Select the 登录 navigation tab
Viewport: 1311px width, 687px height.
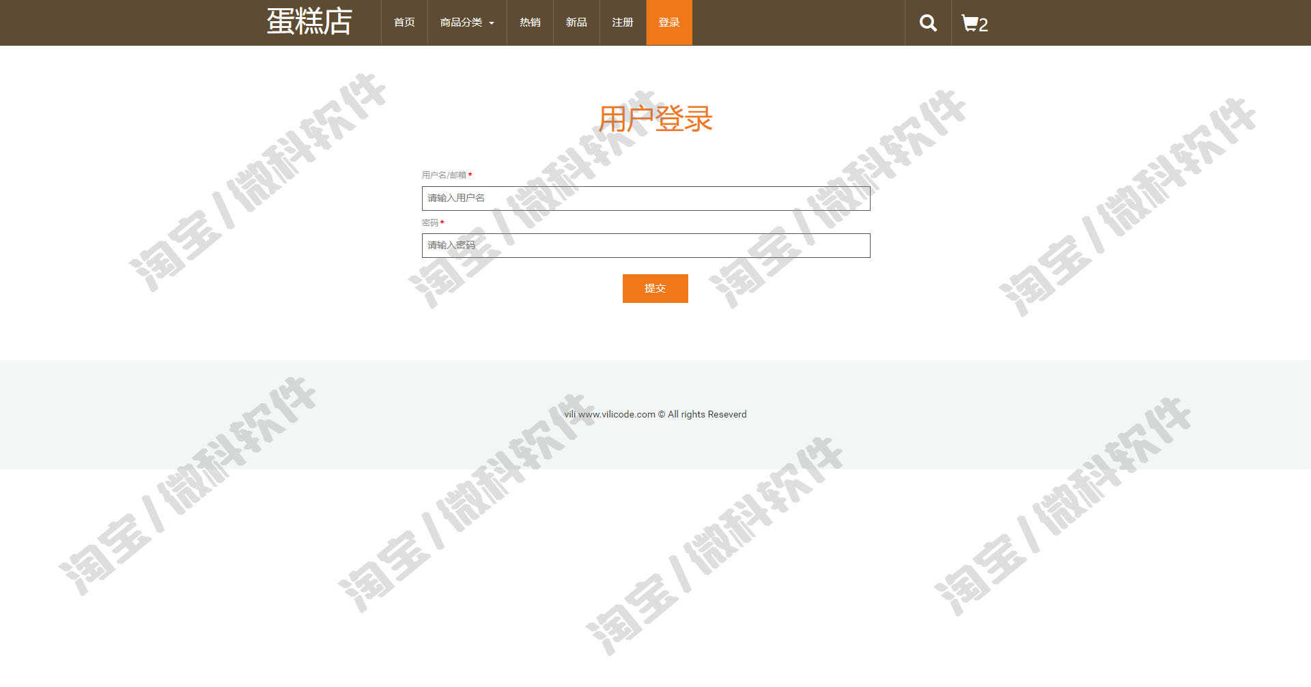669,23
